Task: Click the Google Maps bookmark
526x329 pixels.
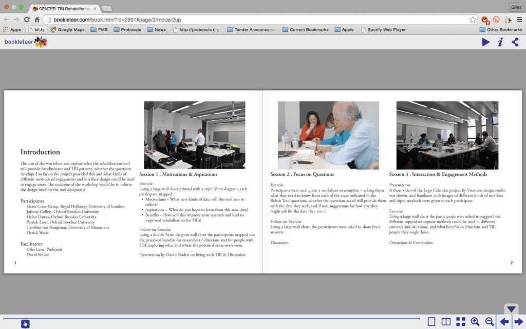Action: tap(67, 30)
